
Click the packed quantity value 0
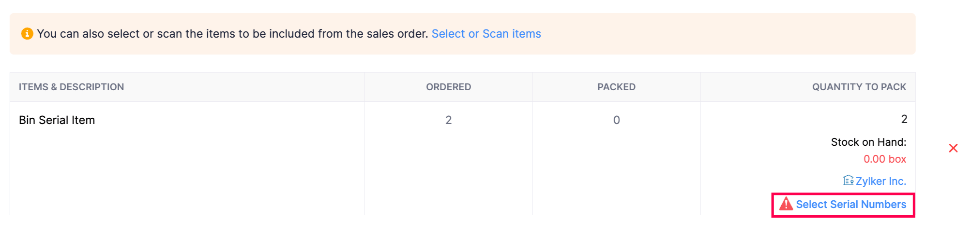point(616,120)
